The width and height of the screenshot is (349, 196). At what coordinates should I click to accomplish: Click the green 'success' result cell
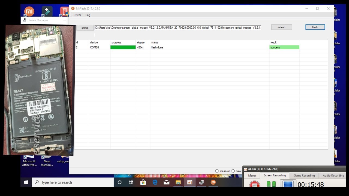(x=284, y=47)
